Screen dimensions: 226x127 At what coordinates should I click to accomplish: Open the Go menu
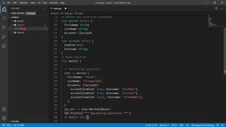[39, 2]
